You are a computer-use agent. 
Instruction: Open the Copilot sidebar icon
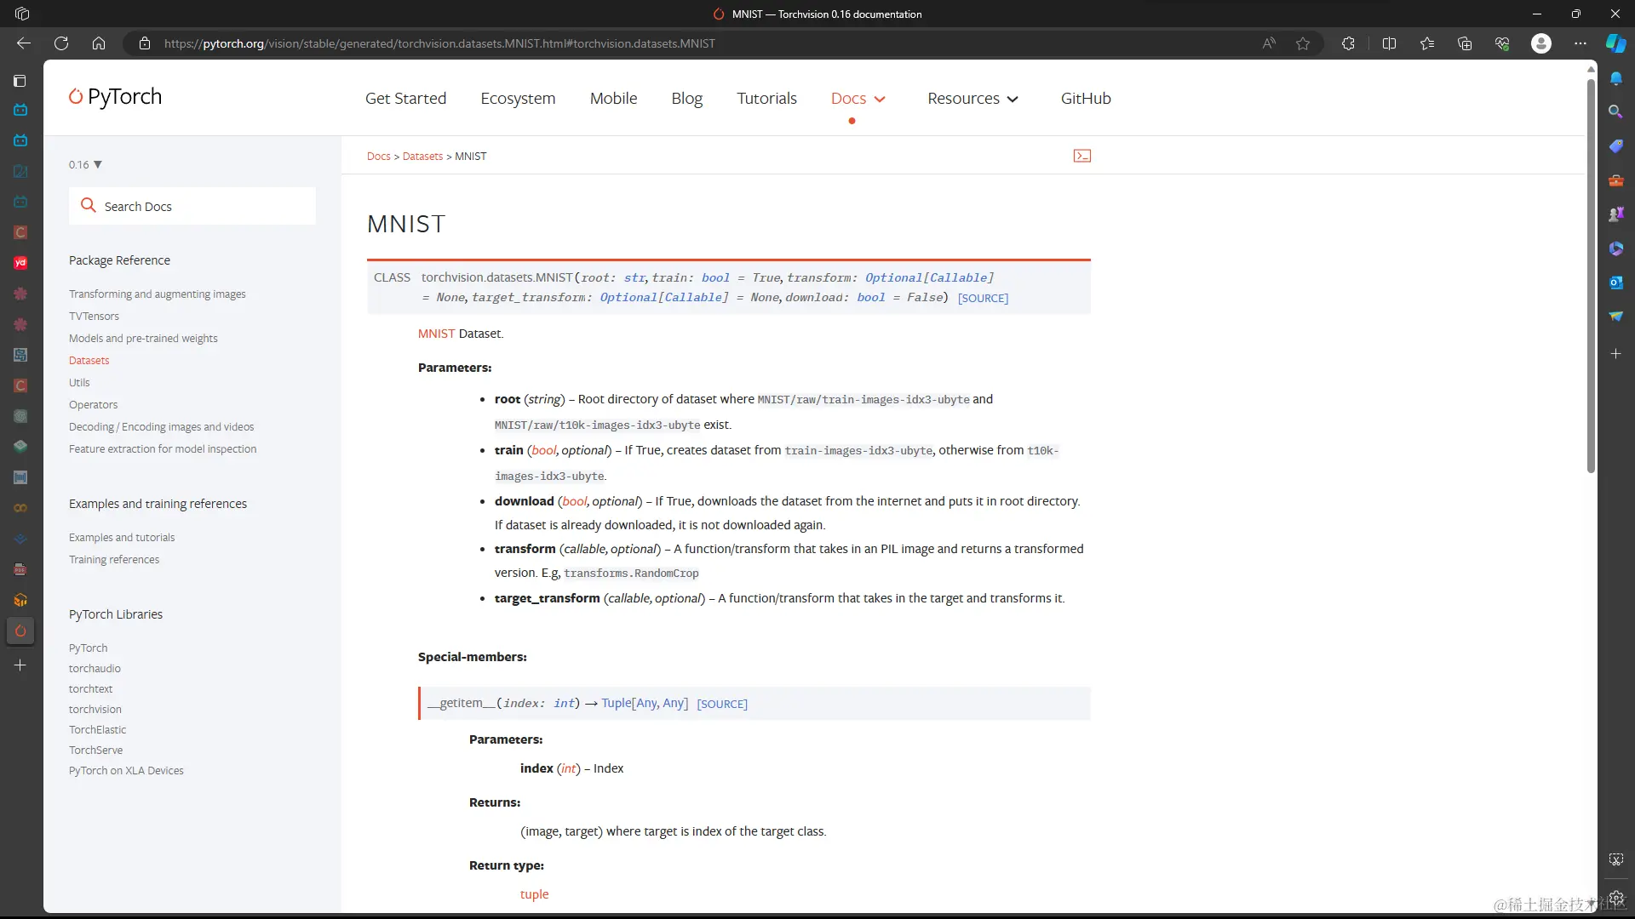point(1615,43)
